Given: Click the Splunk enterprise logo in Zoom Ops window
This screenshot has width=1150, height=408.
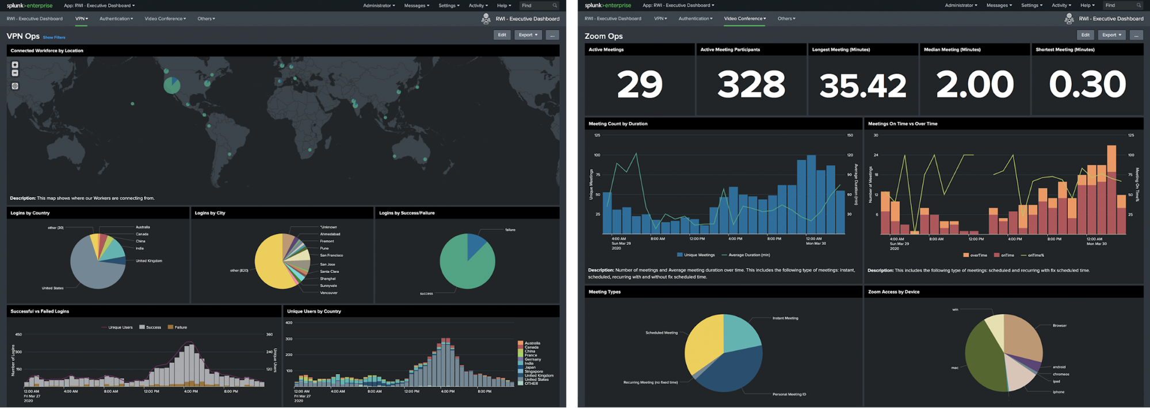Looking at the screenshot, I should coord(608,5).
